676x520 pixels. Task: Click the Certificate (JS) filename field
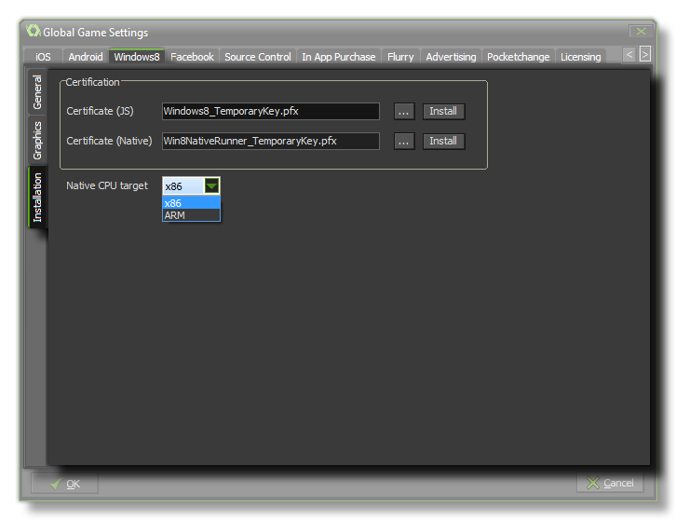point(270,112)
